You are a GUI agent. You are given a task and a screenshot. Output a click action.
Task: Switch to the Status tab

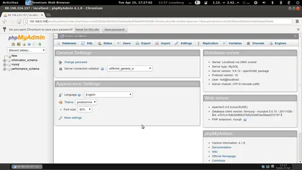tap(105, 43)
